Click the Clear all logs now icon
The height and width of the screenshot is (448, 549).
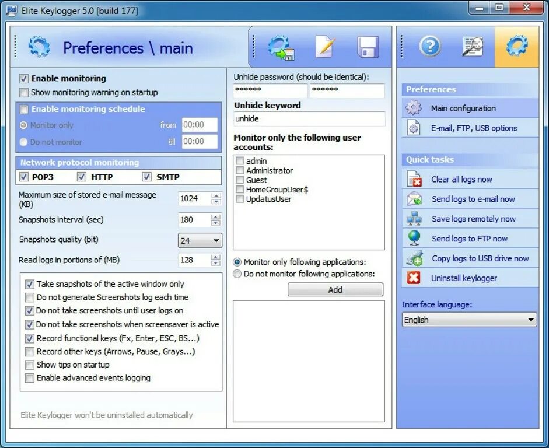pyautogui.click(x=415, y=179)
